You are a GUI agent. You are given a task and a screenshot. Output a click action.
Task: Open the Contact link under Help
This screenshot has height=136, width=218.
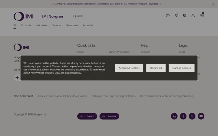(x=145, y=52)
